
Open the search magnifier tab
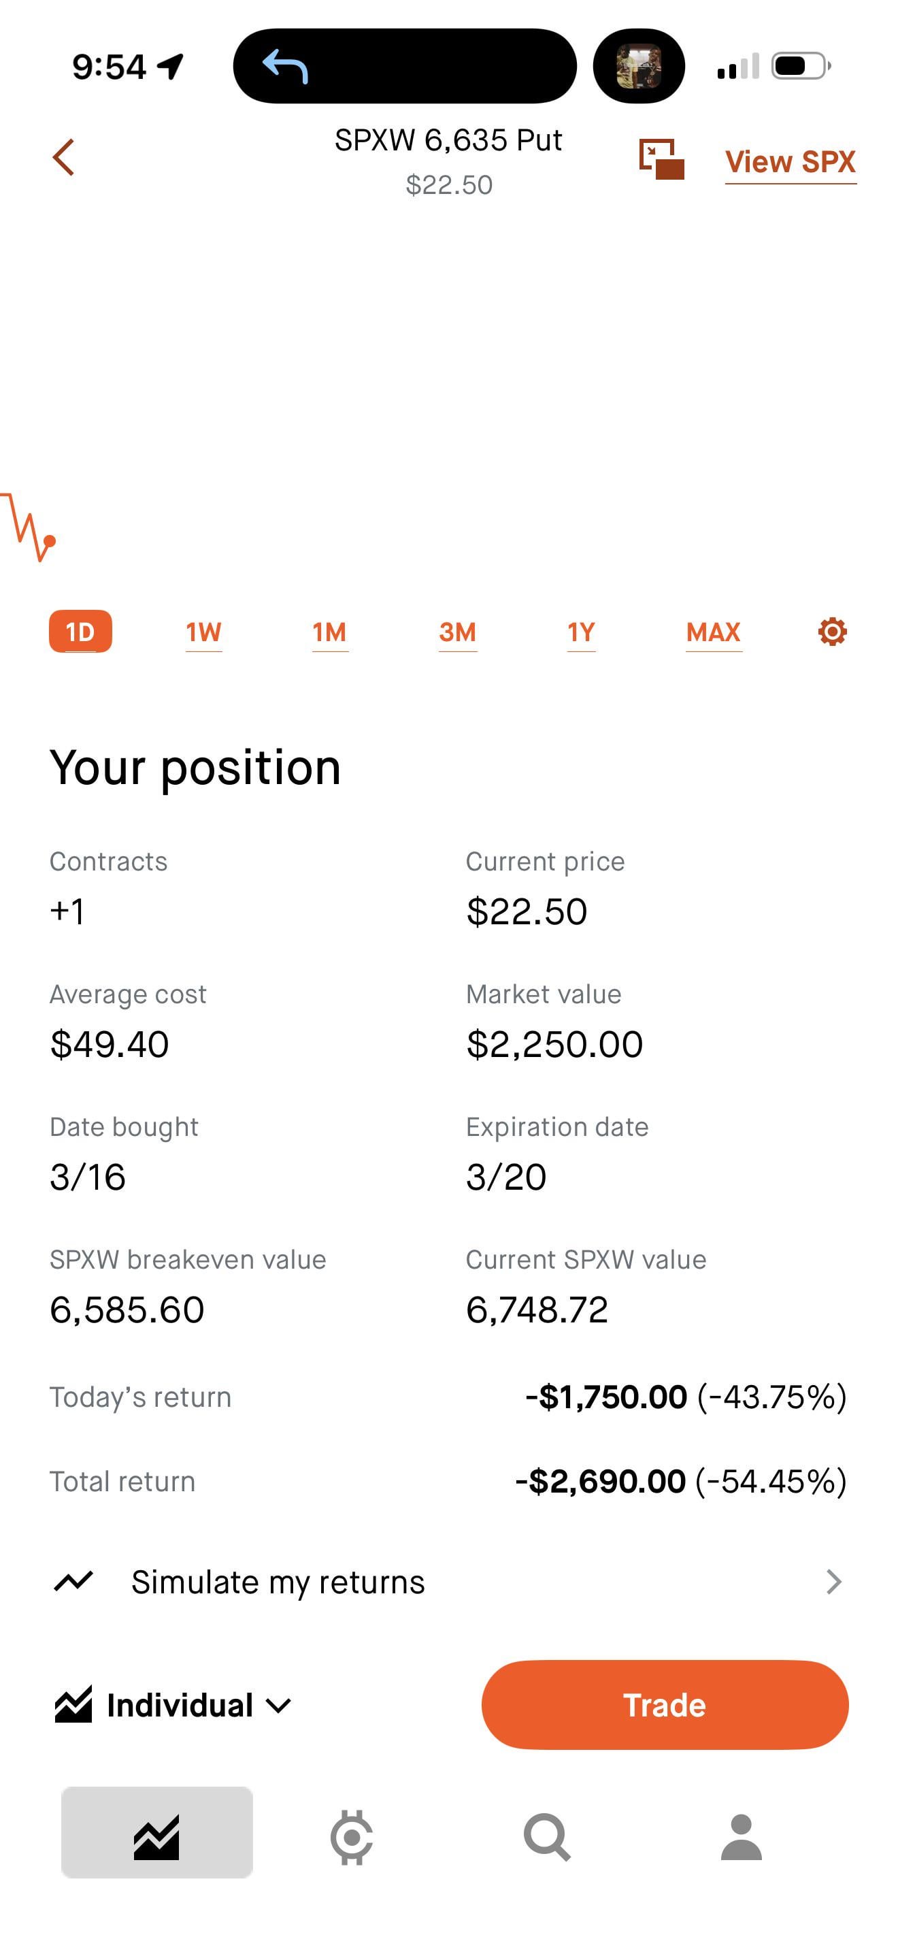click(x=547, y=1837)
